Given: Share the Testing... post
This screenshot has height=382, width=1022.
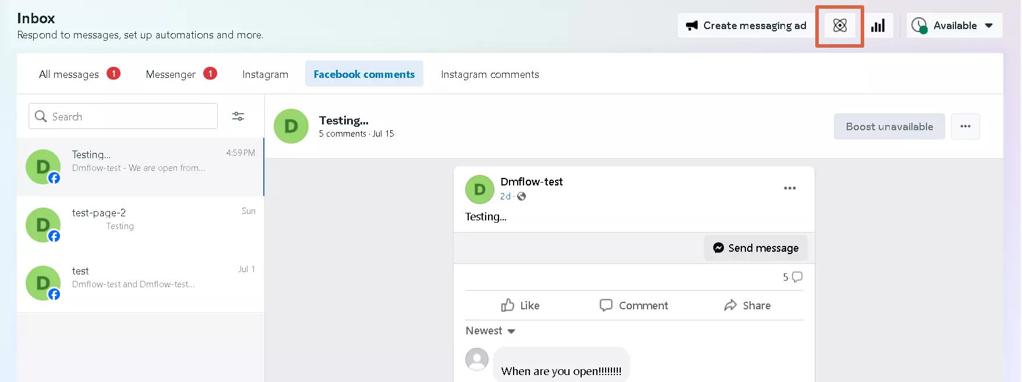Looking at the screenshot, I should click(x=747, y=305).
